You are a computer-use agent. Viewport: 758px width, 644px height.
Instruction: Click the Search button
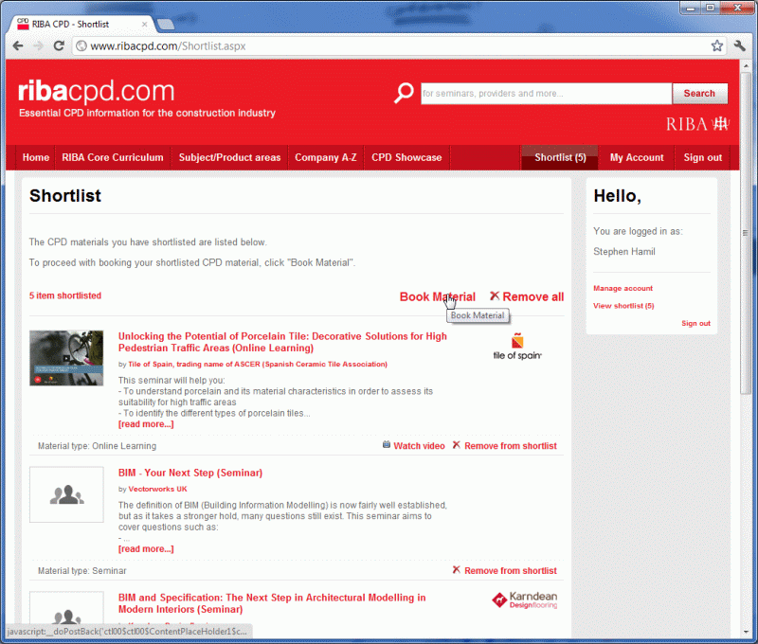(x=699, y=93)
